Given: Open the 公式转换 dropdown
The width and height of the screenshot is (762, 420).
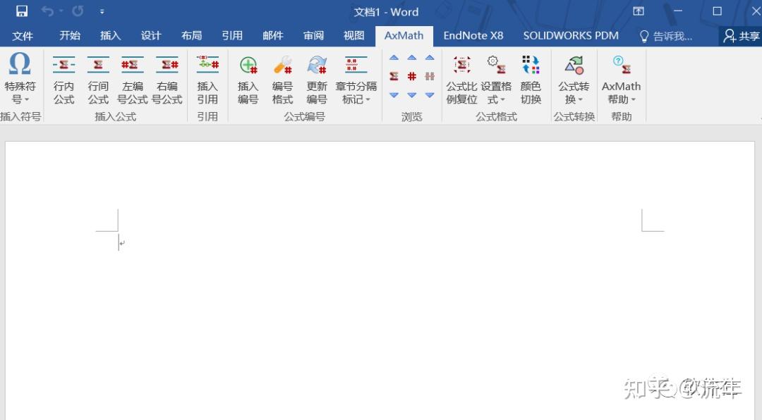Looking at the screenshot, I should click(x=574, y=80).
